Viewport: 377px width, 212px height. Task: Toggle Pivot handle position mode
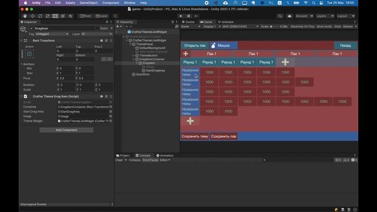click(x=85, y=16)
